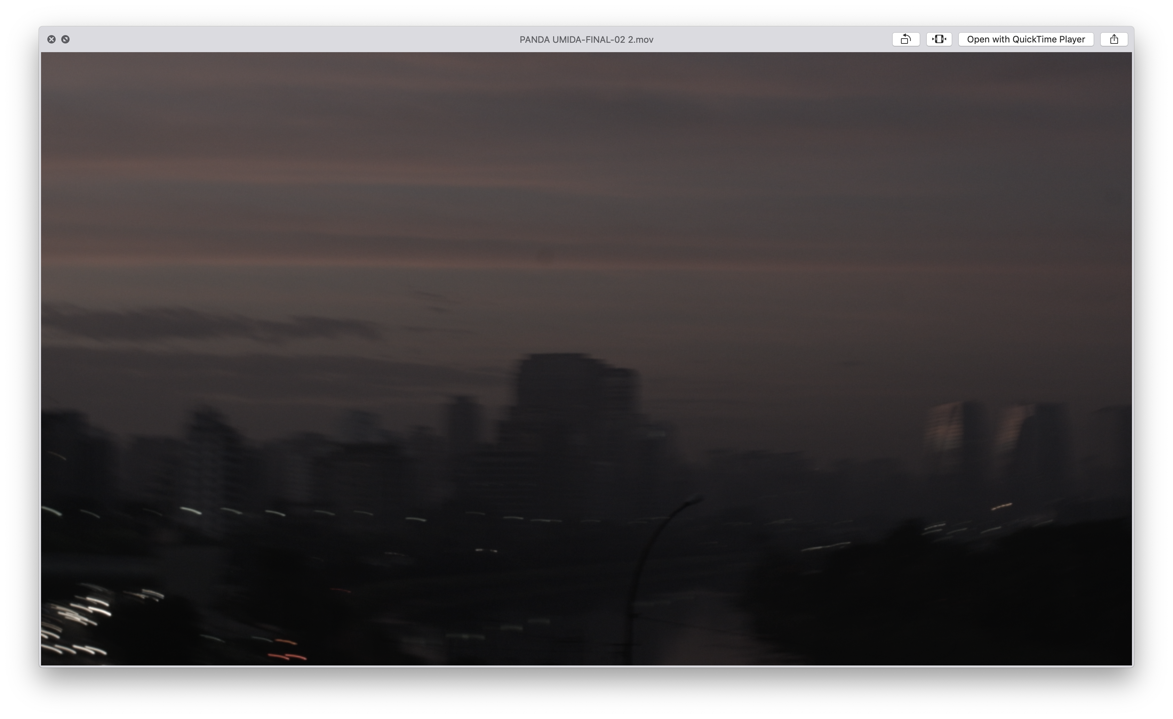The image size is (1173, 719).
Task: Close the Quick Look preview window
Action: 51,40
